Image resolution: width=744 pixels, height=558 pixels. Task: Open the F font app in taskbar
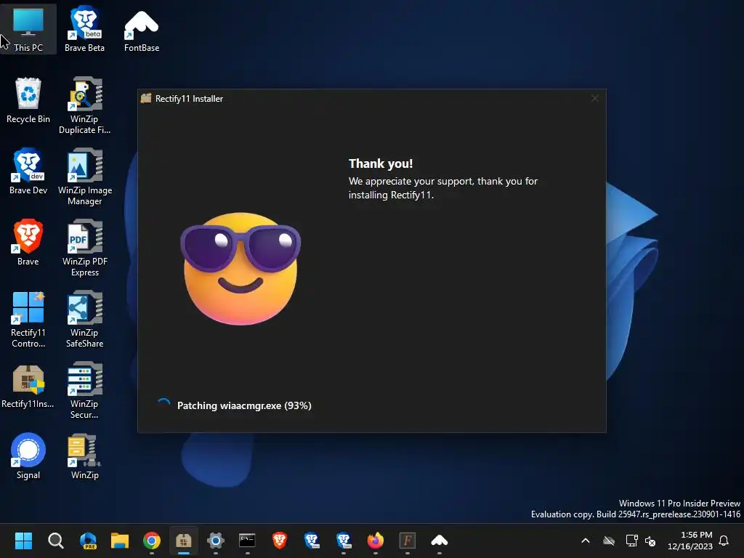point(407,541)
